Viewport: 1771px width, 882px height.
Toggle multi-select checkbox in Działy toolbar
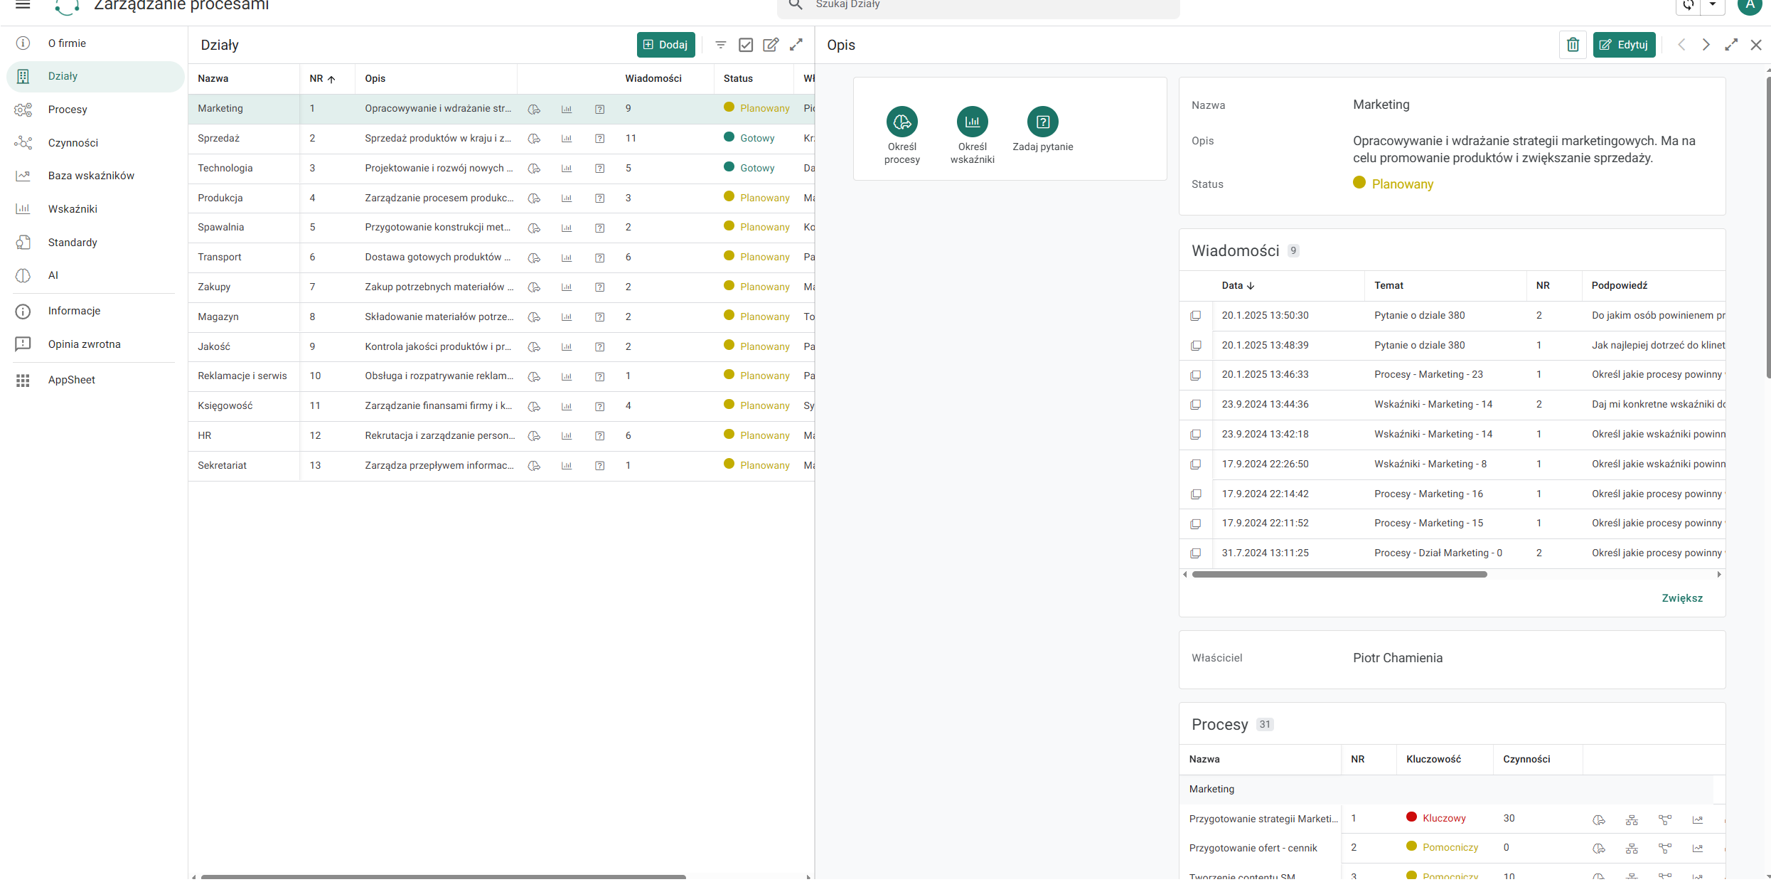tap(746, 45)
